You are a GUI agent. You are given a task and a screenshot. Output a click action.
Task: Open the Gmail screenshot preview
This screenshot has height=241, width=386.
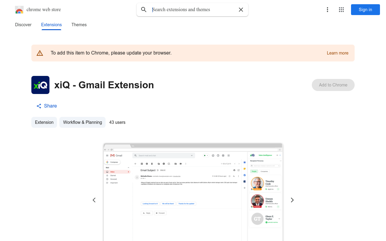(193, 192)
